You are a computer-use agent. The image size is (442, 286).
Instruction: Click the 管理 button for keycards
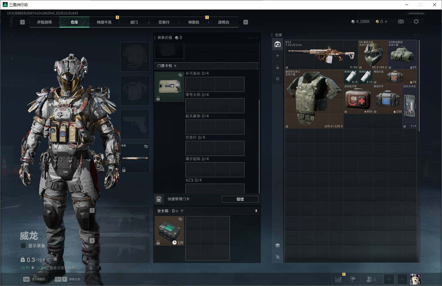240,199
